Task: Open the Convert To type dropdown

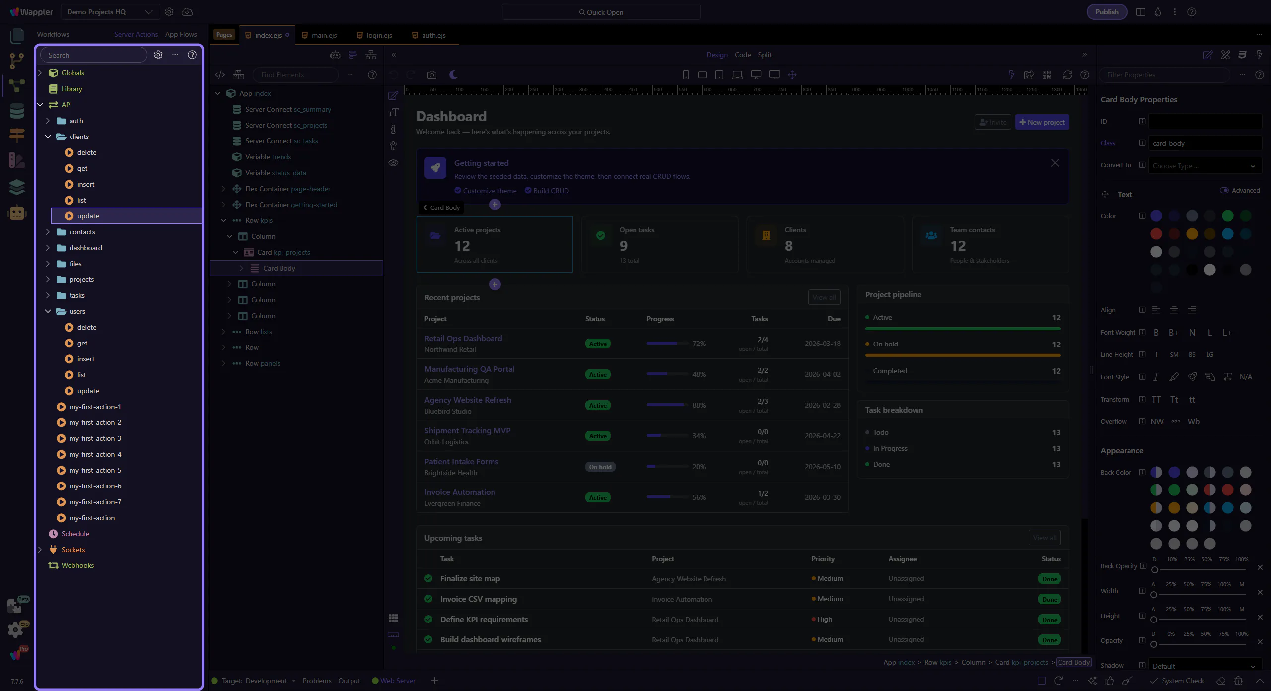Action: (x=1204, y=166)
